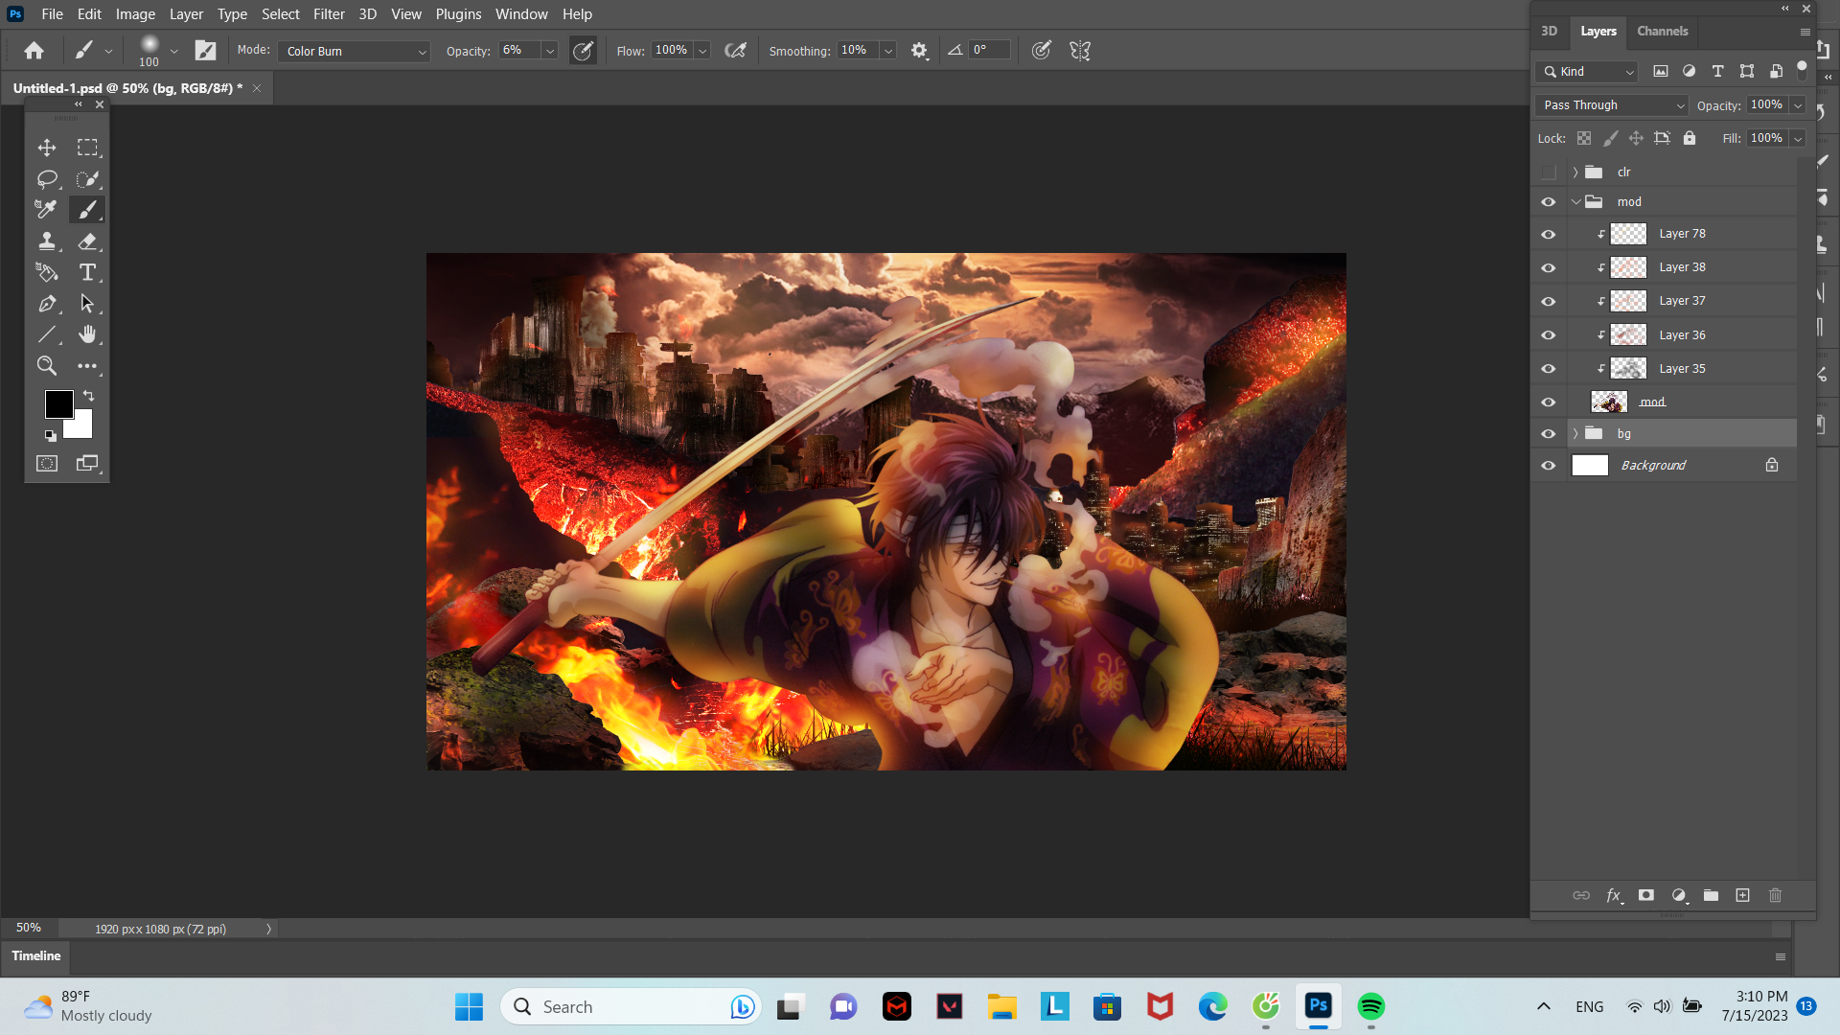Open the brush Mode dropdown

355,52
